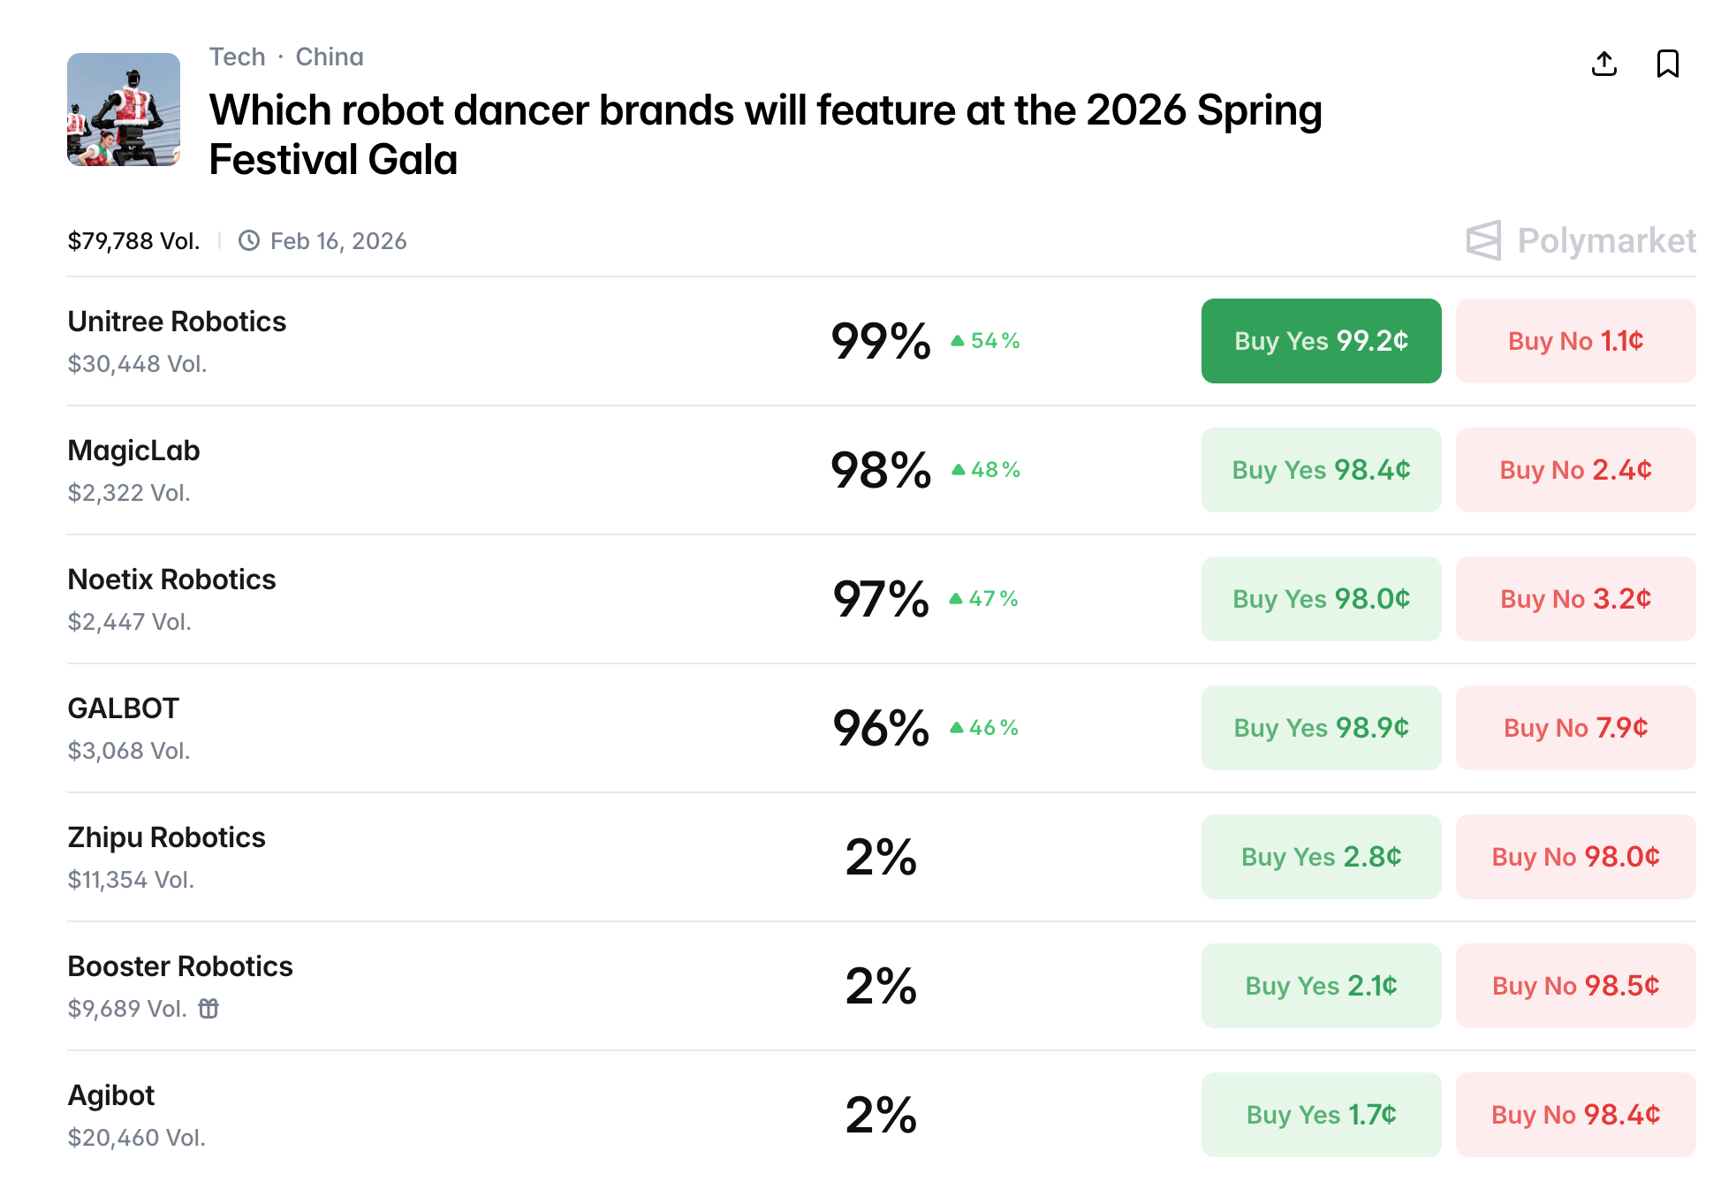Screen dimensions: 1721x1189
Task: Open the China category link
Action: 330,57
